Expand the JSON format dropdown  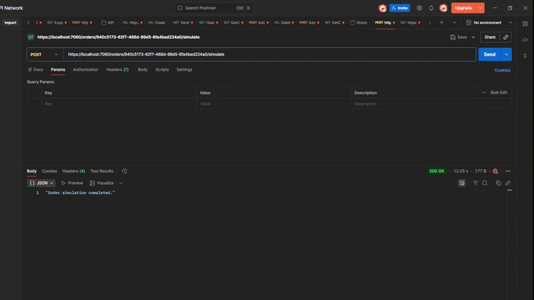(41, 183)
